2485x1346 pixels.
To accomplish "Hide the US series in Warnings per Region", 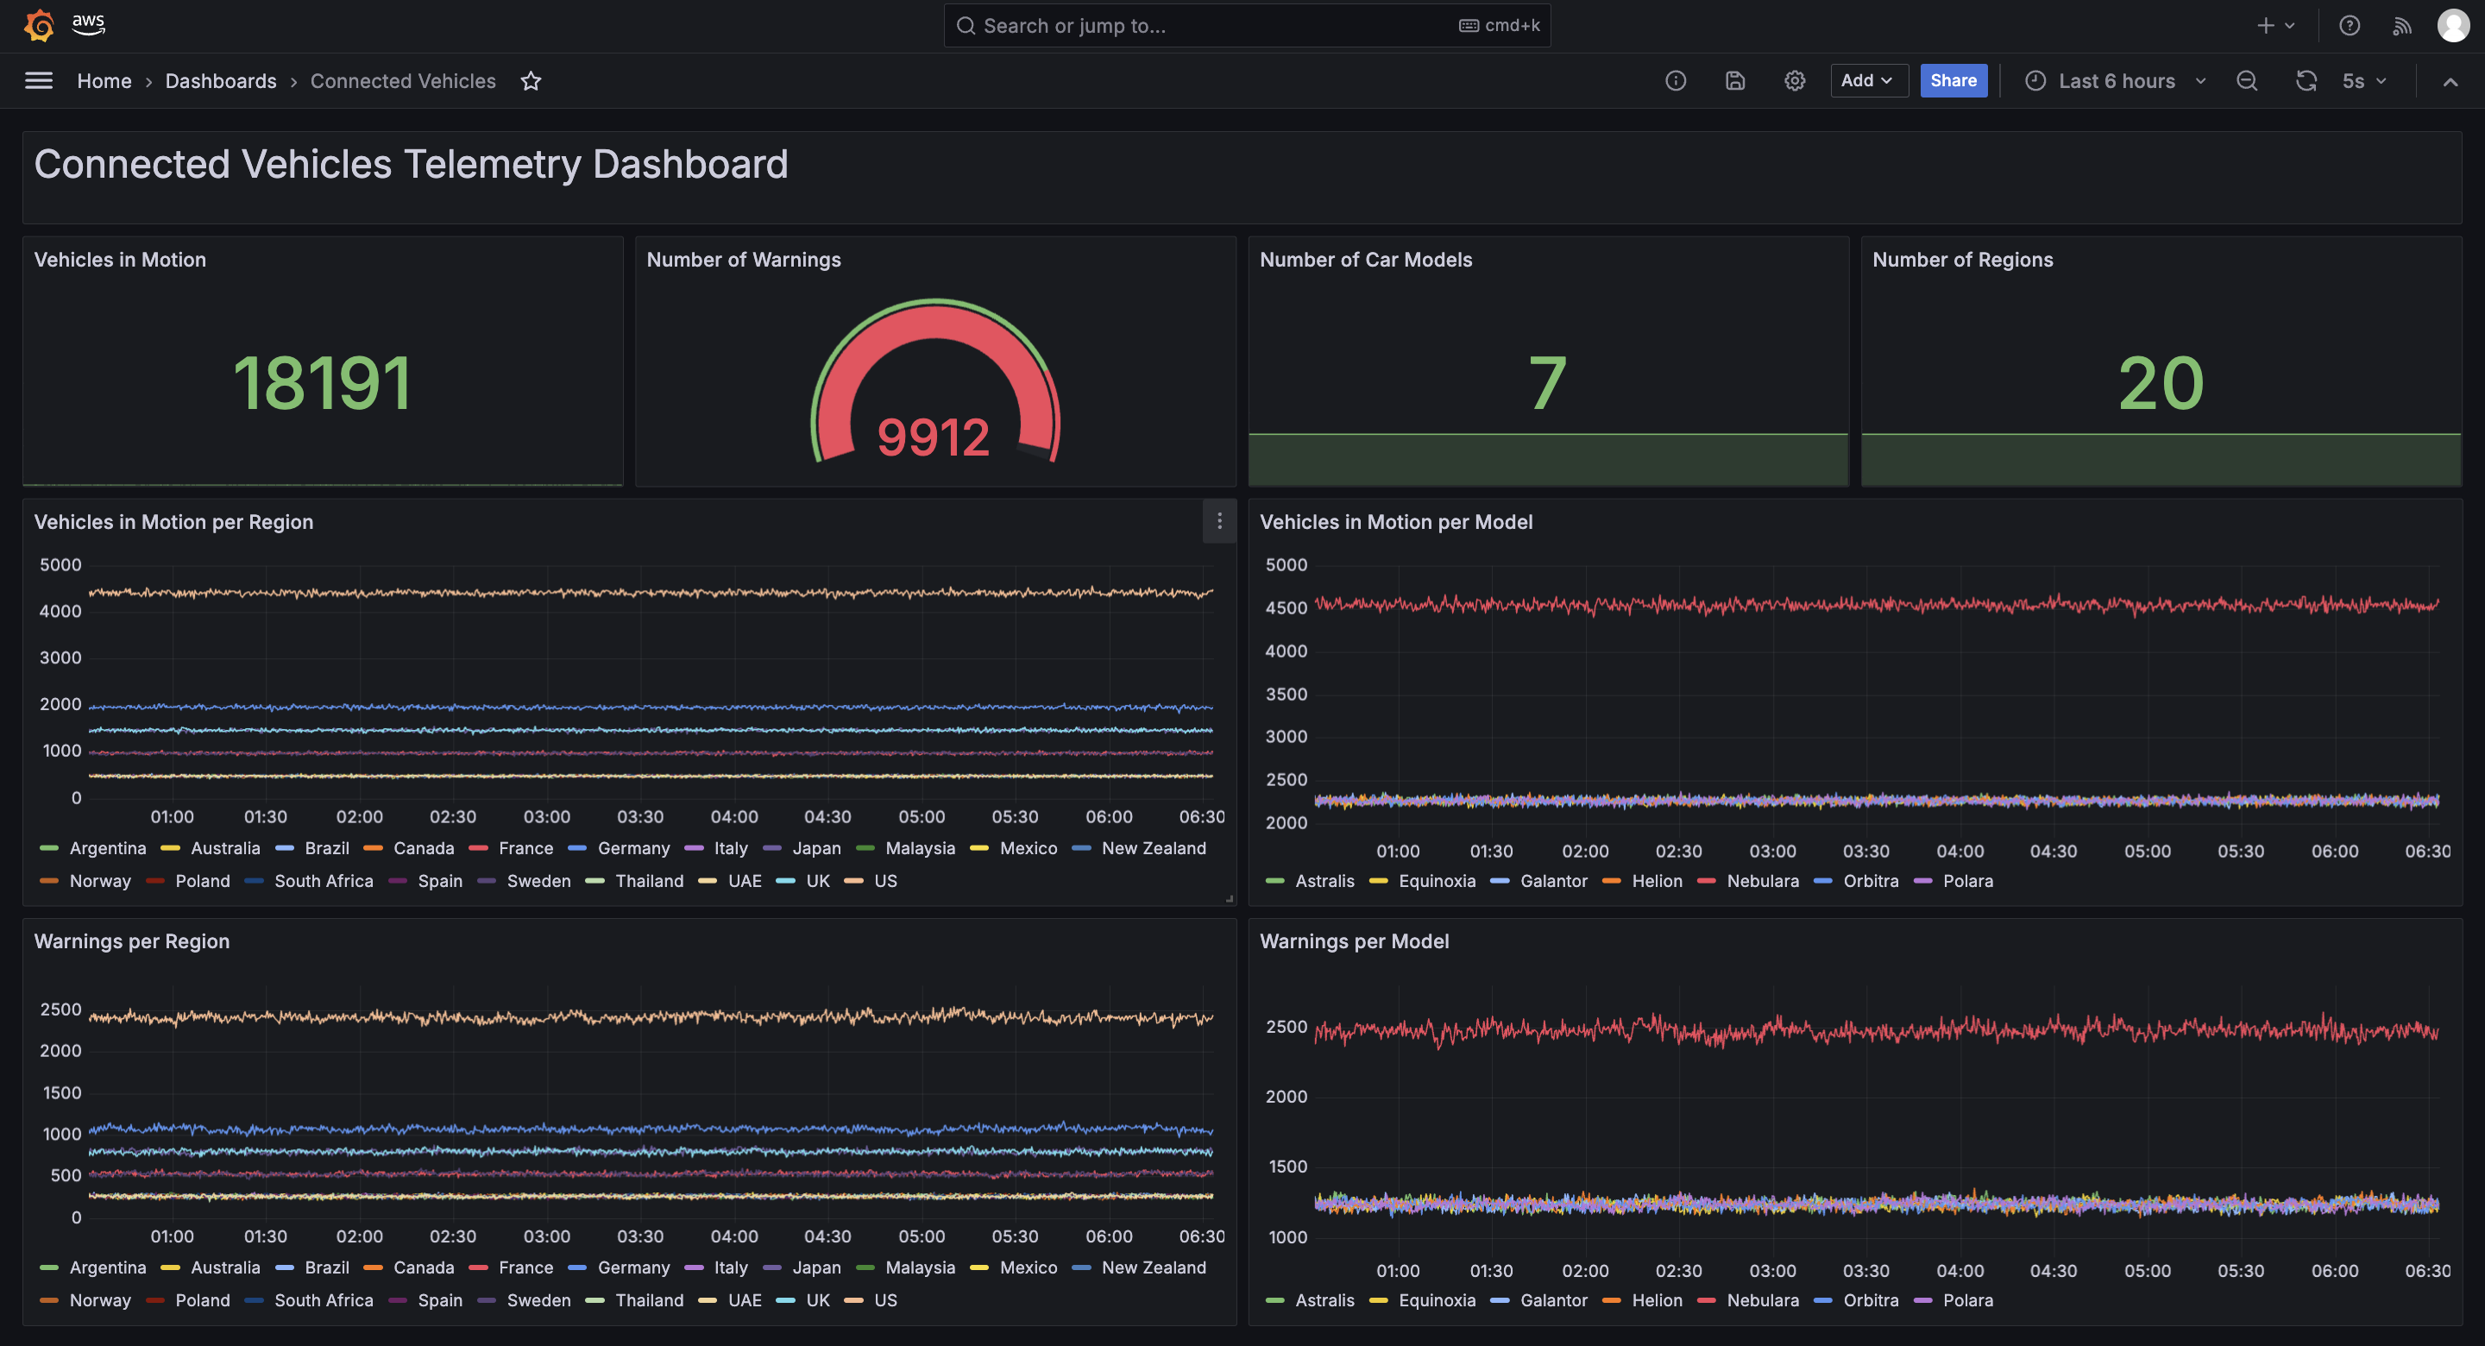I will tap(884, 1299).
